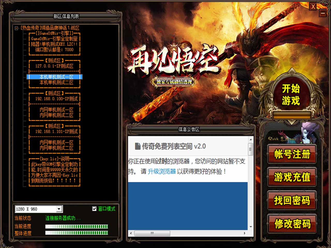Close the launcher with the X icon

313,6
